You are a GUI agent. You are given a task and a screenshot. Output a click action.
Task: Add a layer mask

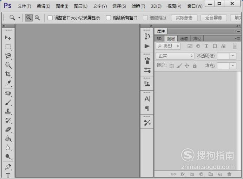pyautogui.click(x=192, y=174)
